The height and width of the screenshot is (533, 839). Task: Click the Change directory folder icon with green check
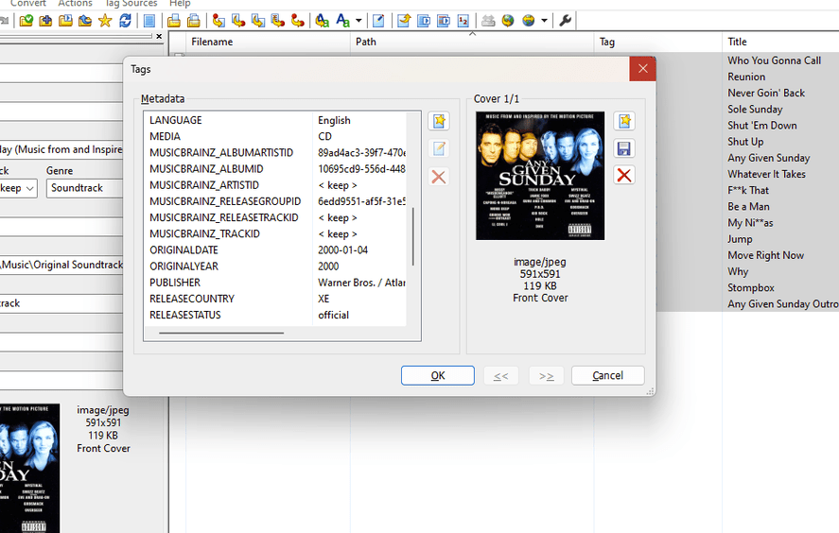26,20
